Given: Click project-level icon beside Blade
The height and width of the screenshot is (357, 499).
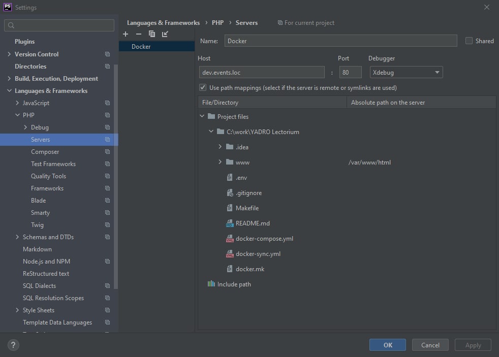Looking at the screenshot, I should pyautogui.click(x=108, y=201).
